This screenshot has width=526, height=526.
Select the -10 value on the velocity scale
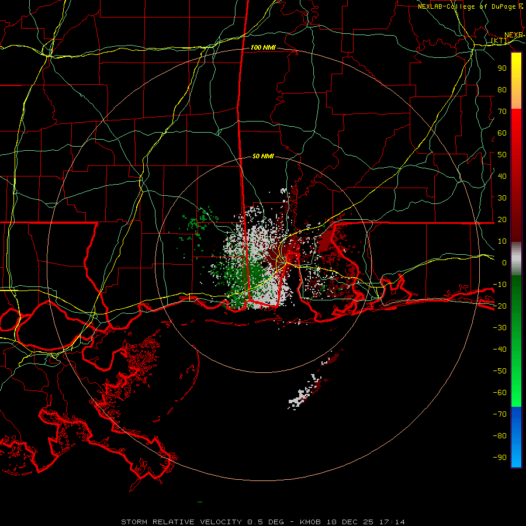pyautogui.click(x=500, y=285)
